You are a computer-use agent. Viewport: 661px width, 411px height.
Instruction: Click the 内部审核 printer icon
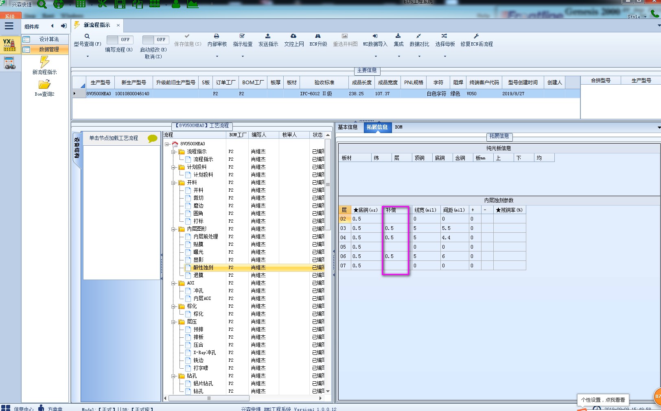pyautogui.click(x=217, y=36)
